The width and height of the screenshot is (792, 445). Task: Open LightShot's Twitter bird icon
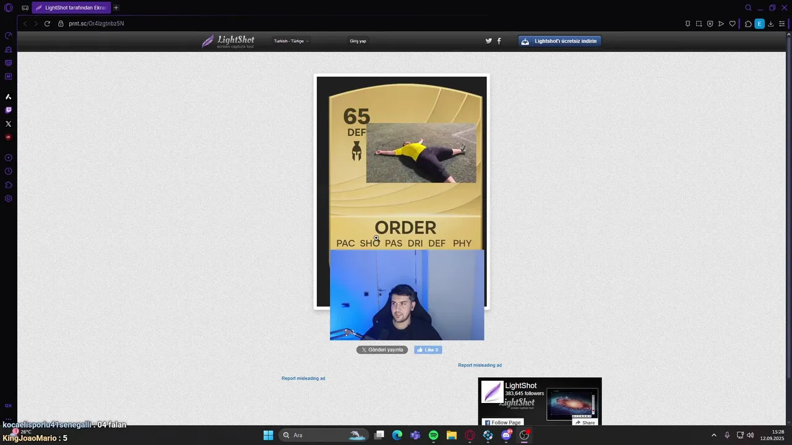tap(489, 41)
